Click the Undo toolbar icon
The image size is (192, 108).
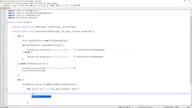coord(26,5)
